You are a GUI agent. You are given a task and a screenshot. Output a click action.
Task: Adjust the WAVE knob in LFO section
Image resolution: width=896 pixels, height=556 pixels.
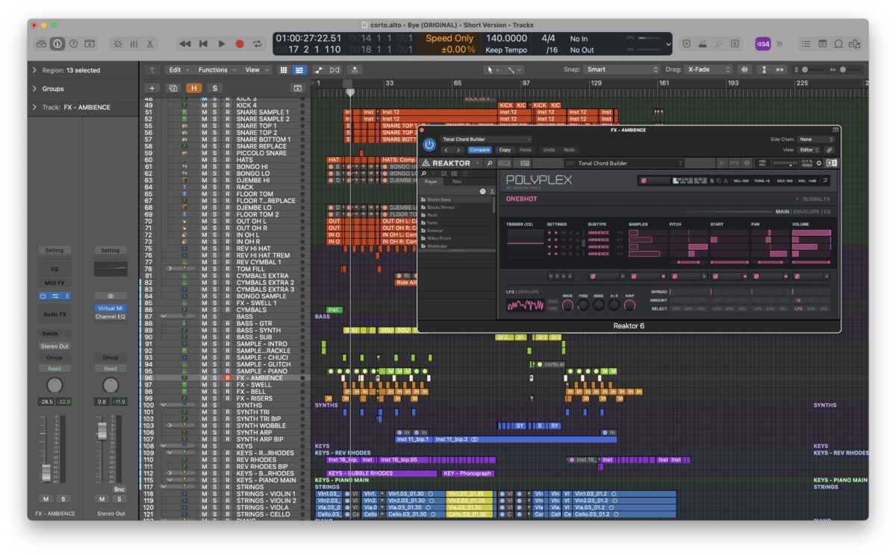(x=567, y=305)
